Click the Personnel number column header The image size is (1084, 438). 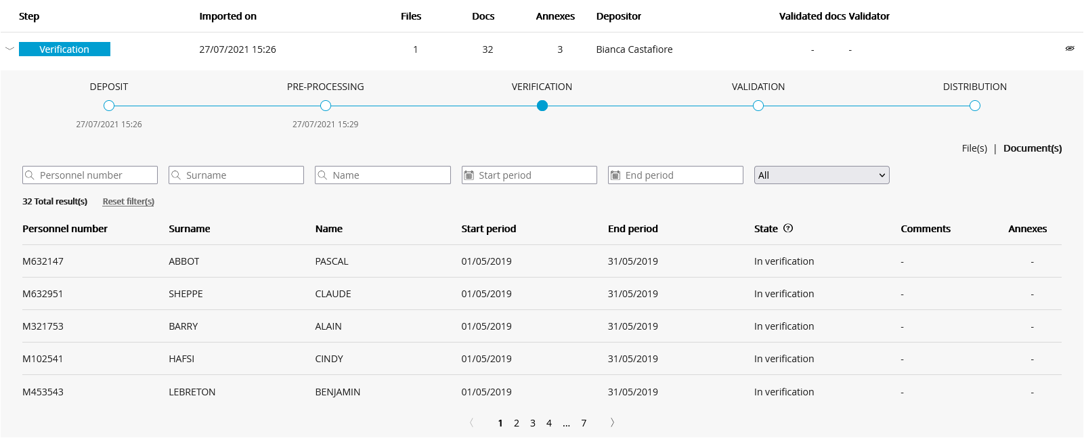[65, 229]
